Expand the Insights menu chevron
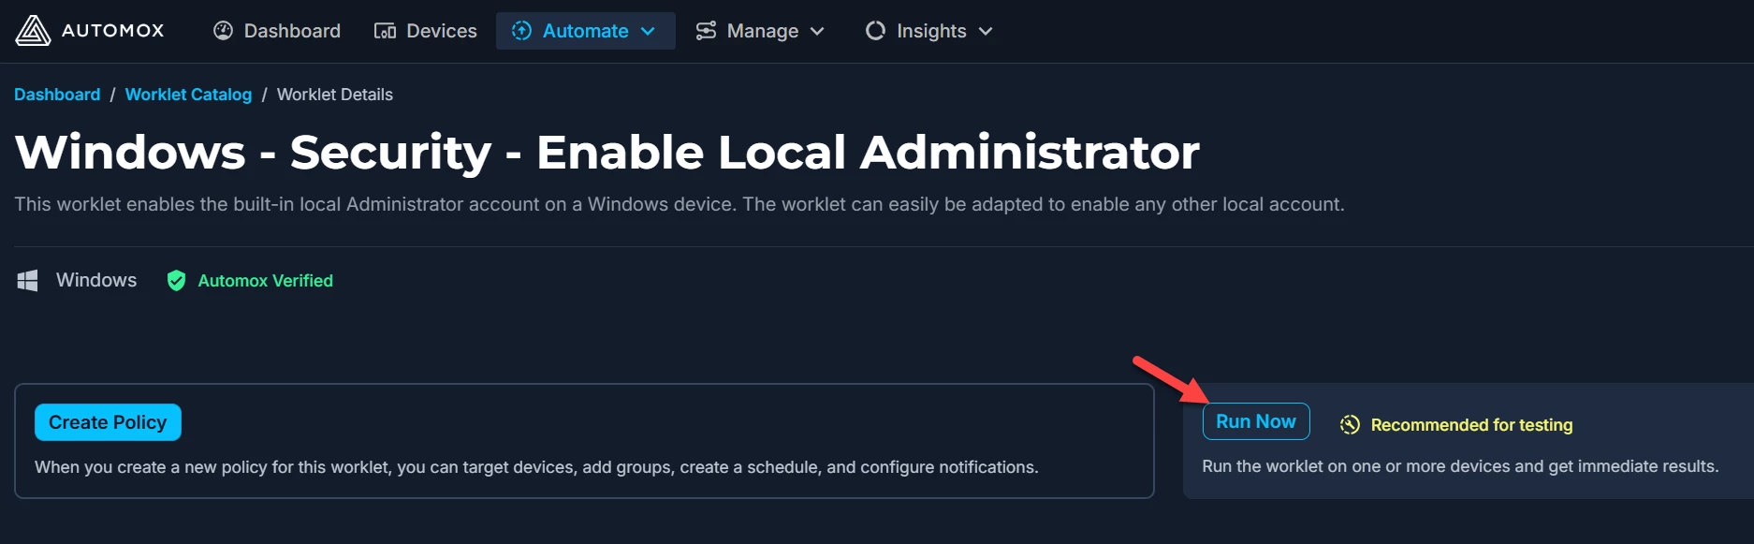Screen dimensions: 1754x544 coord(986,31)
